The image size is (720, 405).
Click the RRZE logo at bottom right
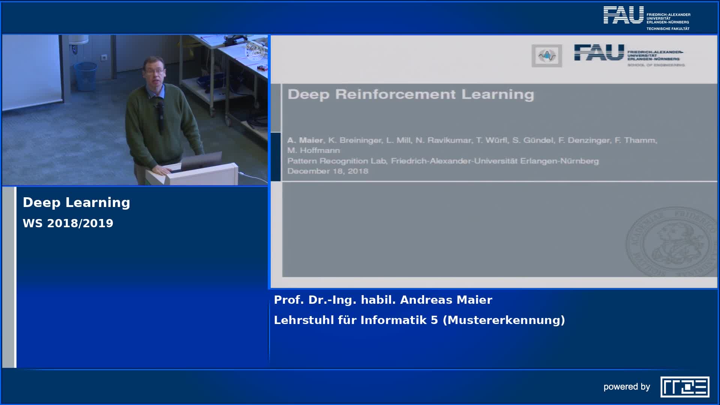coord(684,387)
